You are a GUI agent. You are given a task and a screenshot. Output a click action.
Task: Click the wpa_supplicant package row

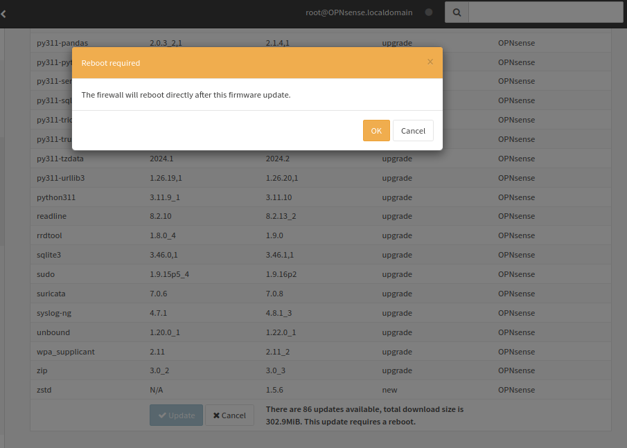pos(66,352)
